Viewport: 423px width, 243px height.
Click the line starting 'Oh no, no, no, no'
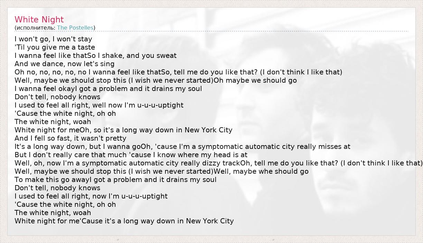click(x=178, y=72)
